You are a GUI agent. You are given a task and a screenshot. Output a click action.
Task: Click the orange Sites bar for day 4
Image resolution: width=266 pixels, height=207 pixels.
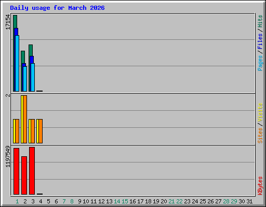pos(41,131)
